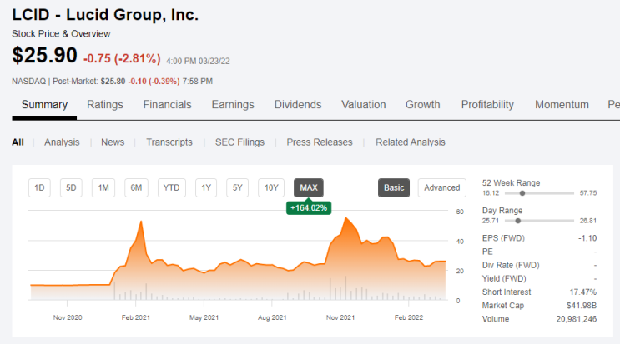Switch chart to 1M range
The image size is (620, 344).
103,187
